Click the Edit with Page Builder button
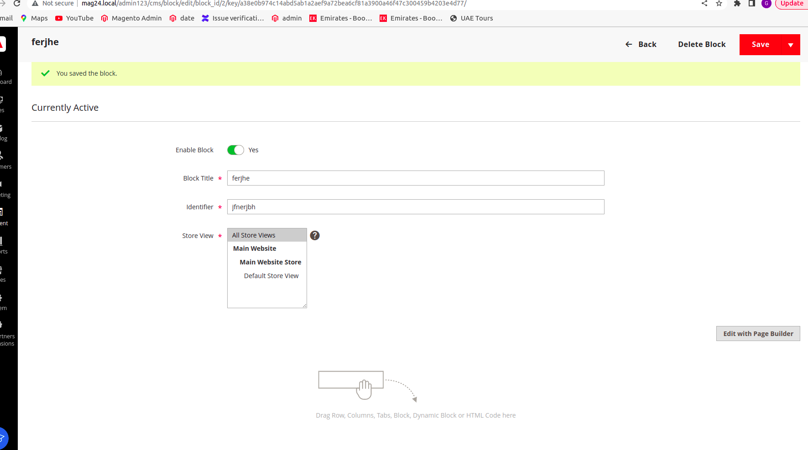The image size is (808, 450). click(758, 333)
